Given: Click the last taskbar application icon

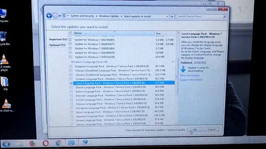Looking at the screenshot, I should (x=85, y=142).
